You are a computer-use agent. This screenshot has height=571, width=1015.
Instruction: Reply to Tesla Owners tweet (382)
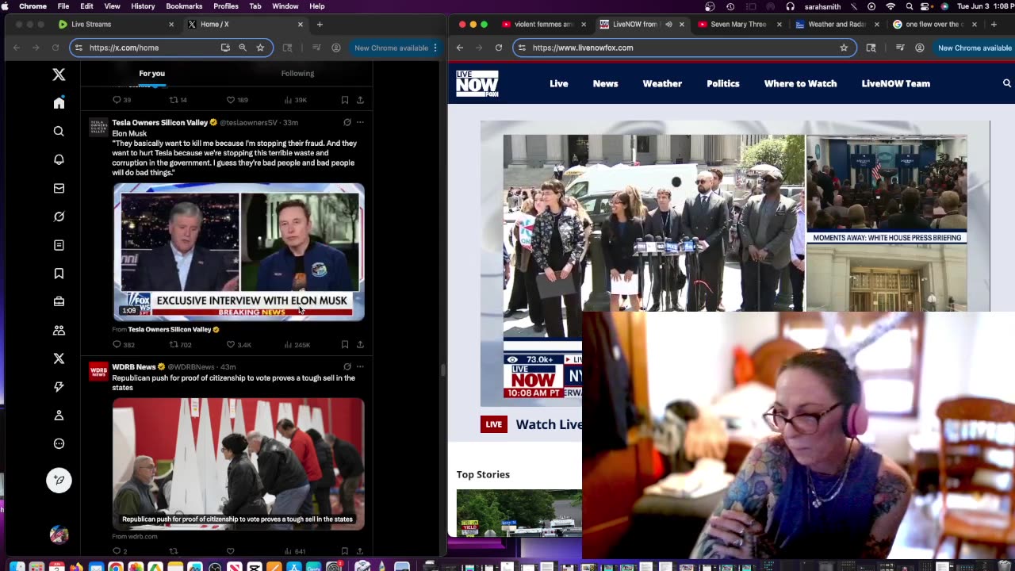pos(124,345)
